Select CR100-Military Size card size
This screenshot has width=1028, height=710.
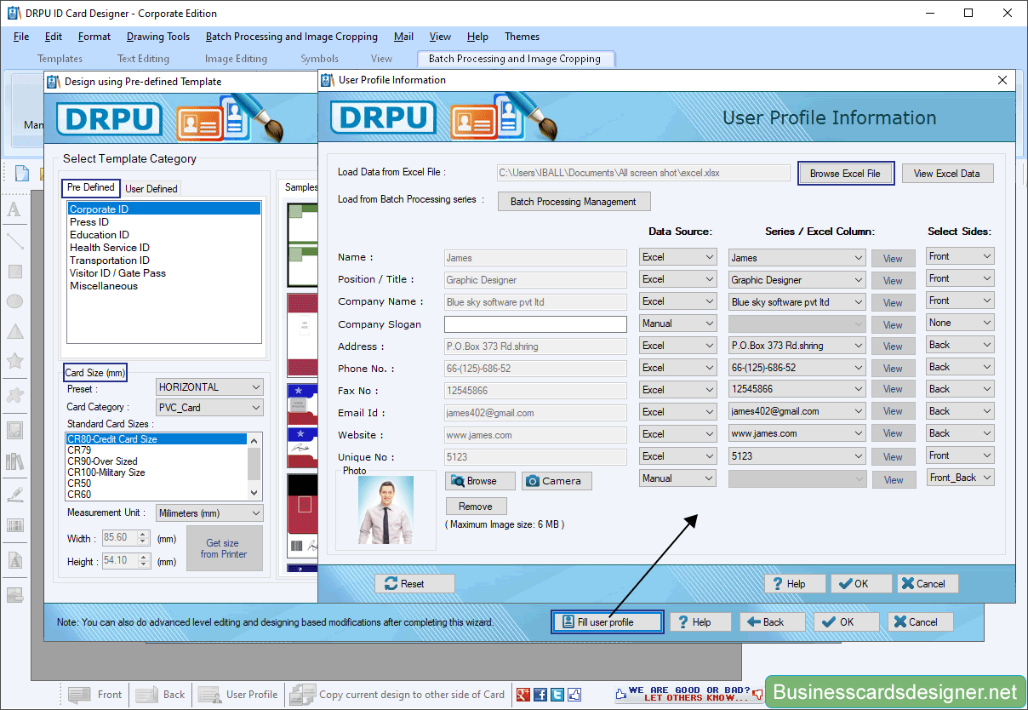[x=106, y=472]
